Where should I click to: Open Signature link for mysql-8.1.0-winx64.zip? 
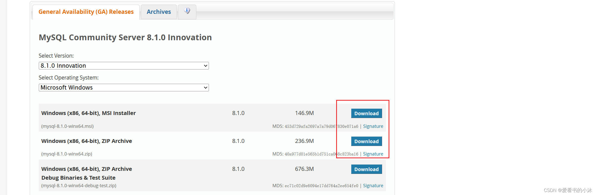point(373,154)
